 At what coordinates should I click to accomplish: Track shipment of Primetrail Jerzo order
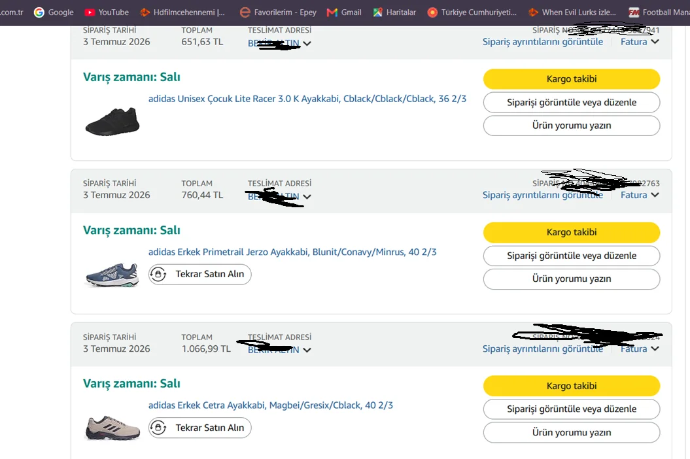tap(572, 232)
